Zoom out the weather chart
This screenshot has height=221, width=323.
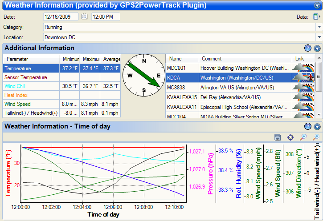pyautogui.click(x=303, y=137)
